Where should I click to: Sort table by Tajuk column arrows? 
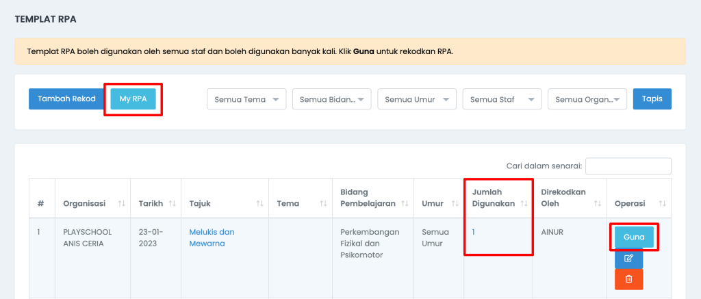(x=259, y=203)
